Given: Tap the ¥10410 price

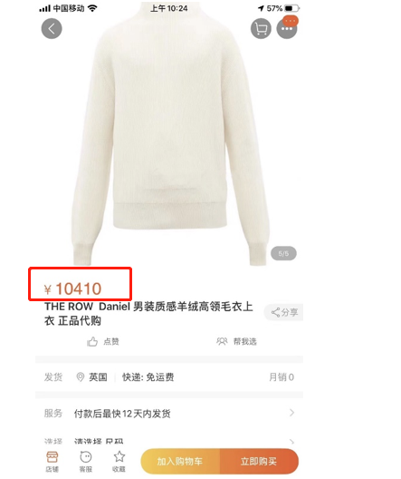Looking at the screenshot, I should click(72, 288).
